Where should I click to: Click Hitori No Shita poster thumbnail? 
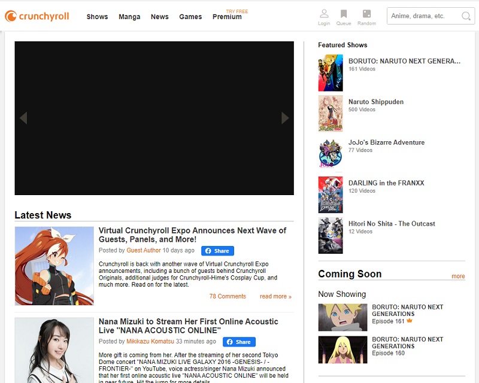point(331,235)
